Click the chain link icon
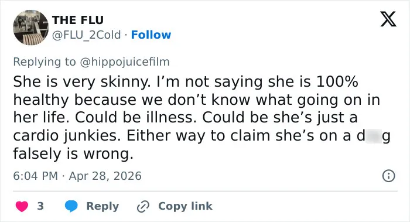 click(x=143, y=206)
